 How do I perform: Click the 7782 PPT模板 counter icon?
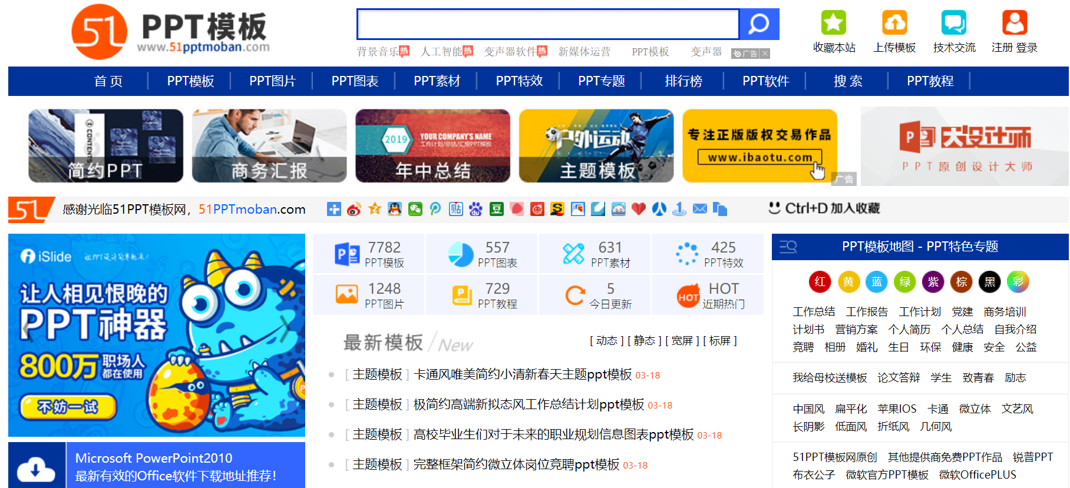347,254
